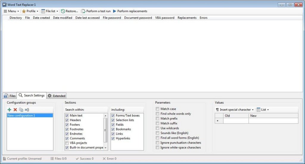This screenshot has height=164, width=305.
Task: Click the Error X status icon
Action: pos(104,159)
